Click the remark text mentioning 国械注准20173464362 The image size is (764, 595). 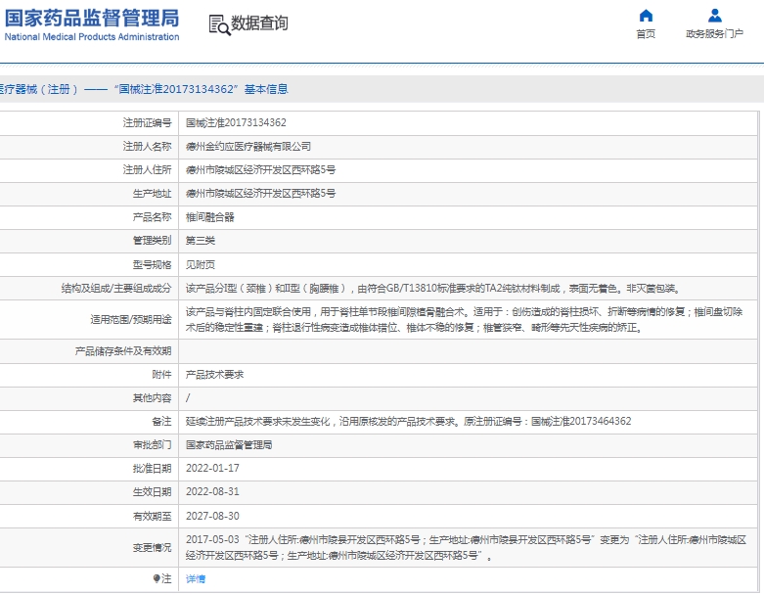click(408, 421)
